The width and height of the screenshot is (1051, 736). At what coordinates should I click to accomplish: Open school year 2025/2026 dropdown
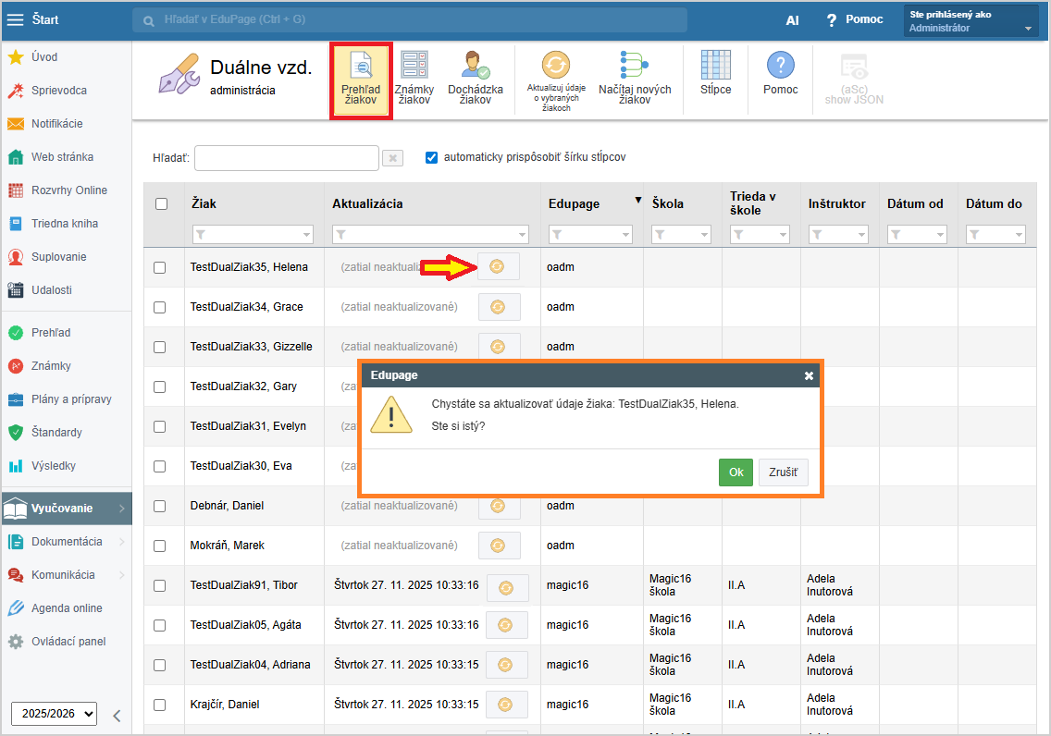[x=54, y=714]
